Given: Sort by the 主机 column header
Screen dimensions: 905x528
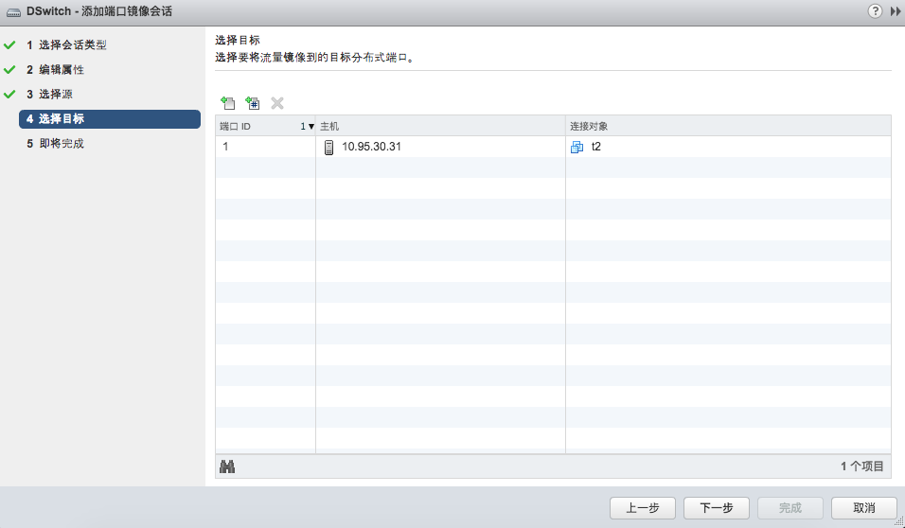Looking at the screenshot, I should tap(440, 126).
